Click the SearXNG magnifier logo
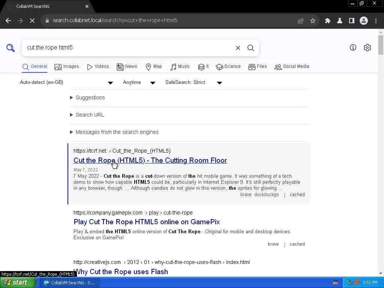Viewport: 384px width, 288px height. (10, 48)
